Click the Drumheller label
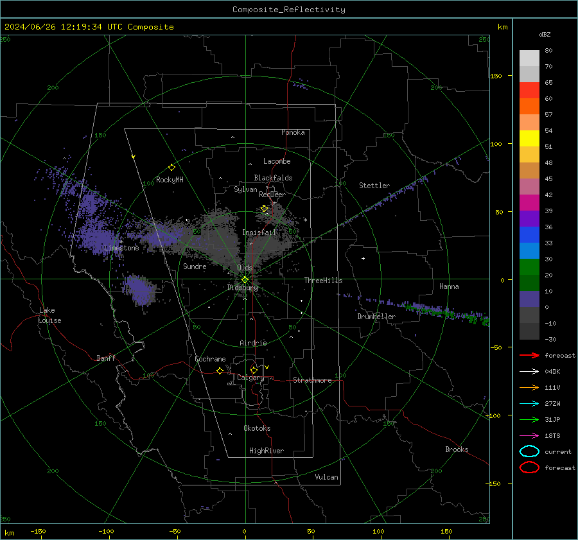 (376, 317)
